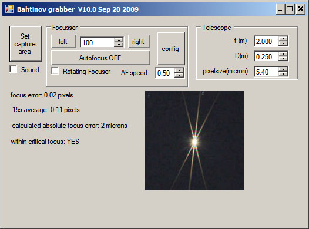The height and width of the screenshot is (229, 309).
Task: Maximize the Bahtinov grabber window
Action: point(290,9)
